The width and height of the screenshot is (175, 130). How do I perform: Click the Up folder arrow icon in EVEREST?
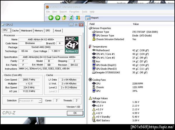click(64, 18)
